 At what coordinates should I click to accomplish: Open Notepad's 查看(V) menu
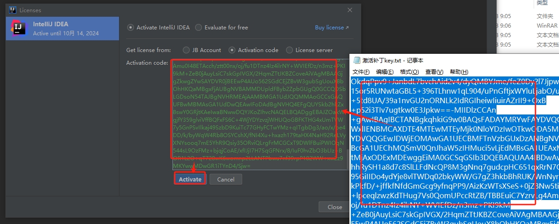[435, 72]
